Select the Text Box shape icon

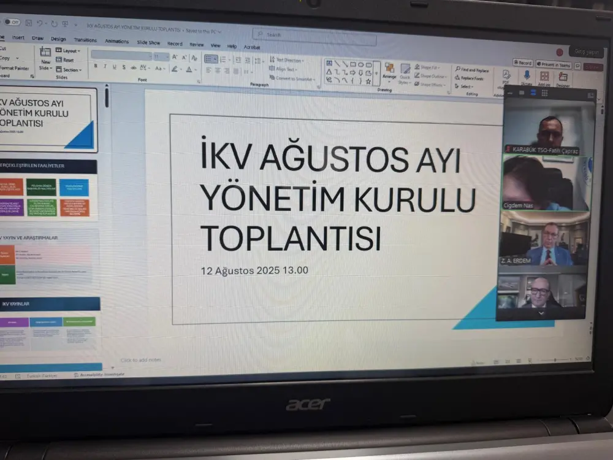(329, 63)
